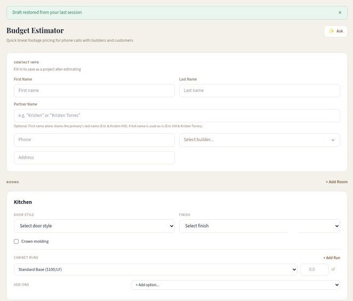Click the Crown molding label text
Image resolution: width=353 pixels, height=301 pixels.
pos(35,242)
